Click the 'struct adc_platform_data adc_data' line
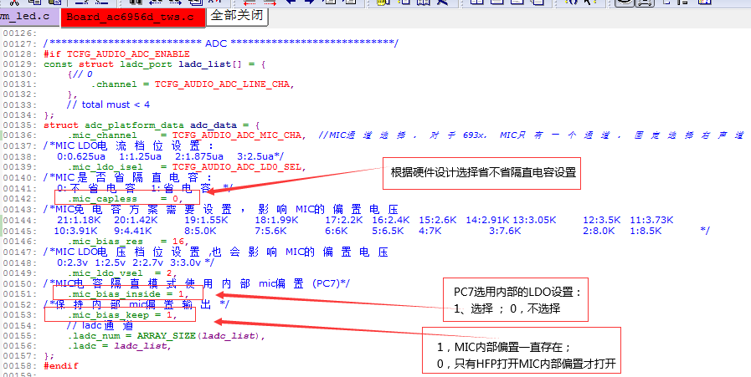This screenshot has height=377, width=751. [152, 125]
